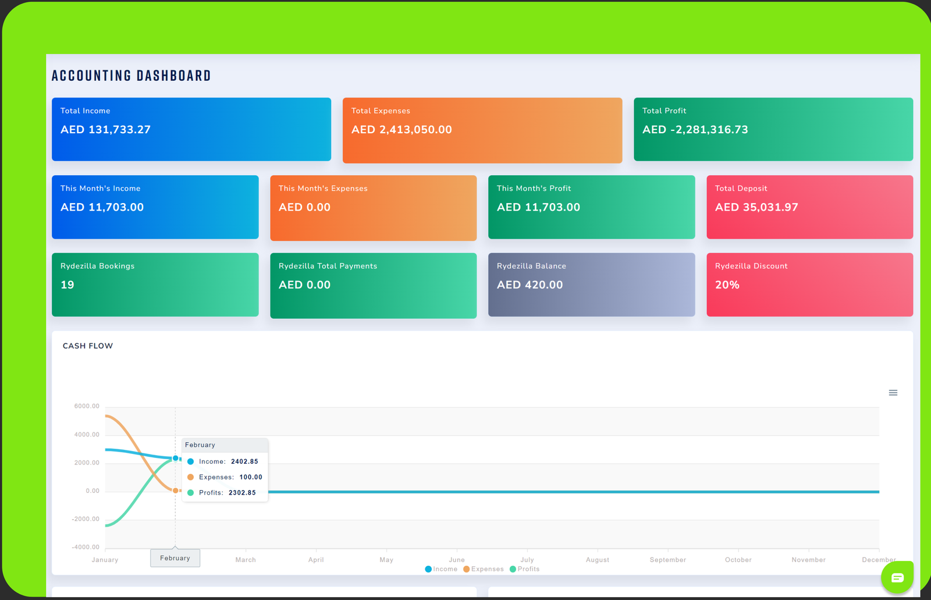The image size is (931, 600).
Task: Toggle Income series via legend label
Action: coord(445,569)
